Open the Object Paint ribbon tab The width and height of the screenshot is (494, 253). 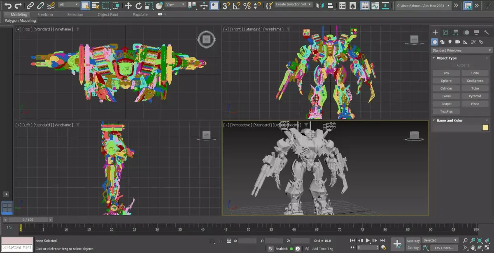tap(109, 14)
